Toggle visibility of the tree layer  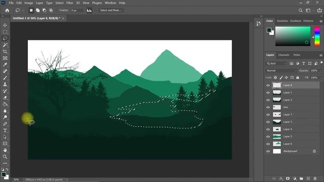268,107
